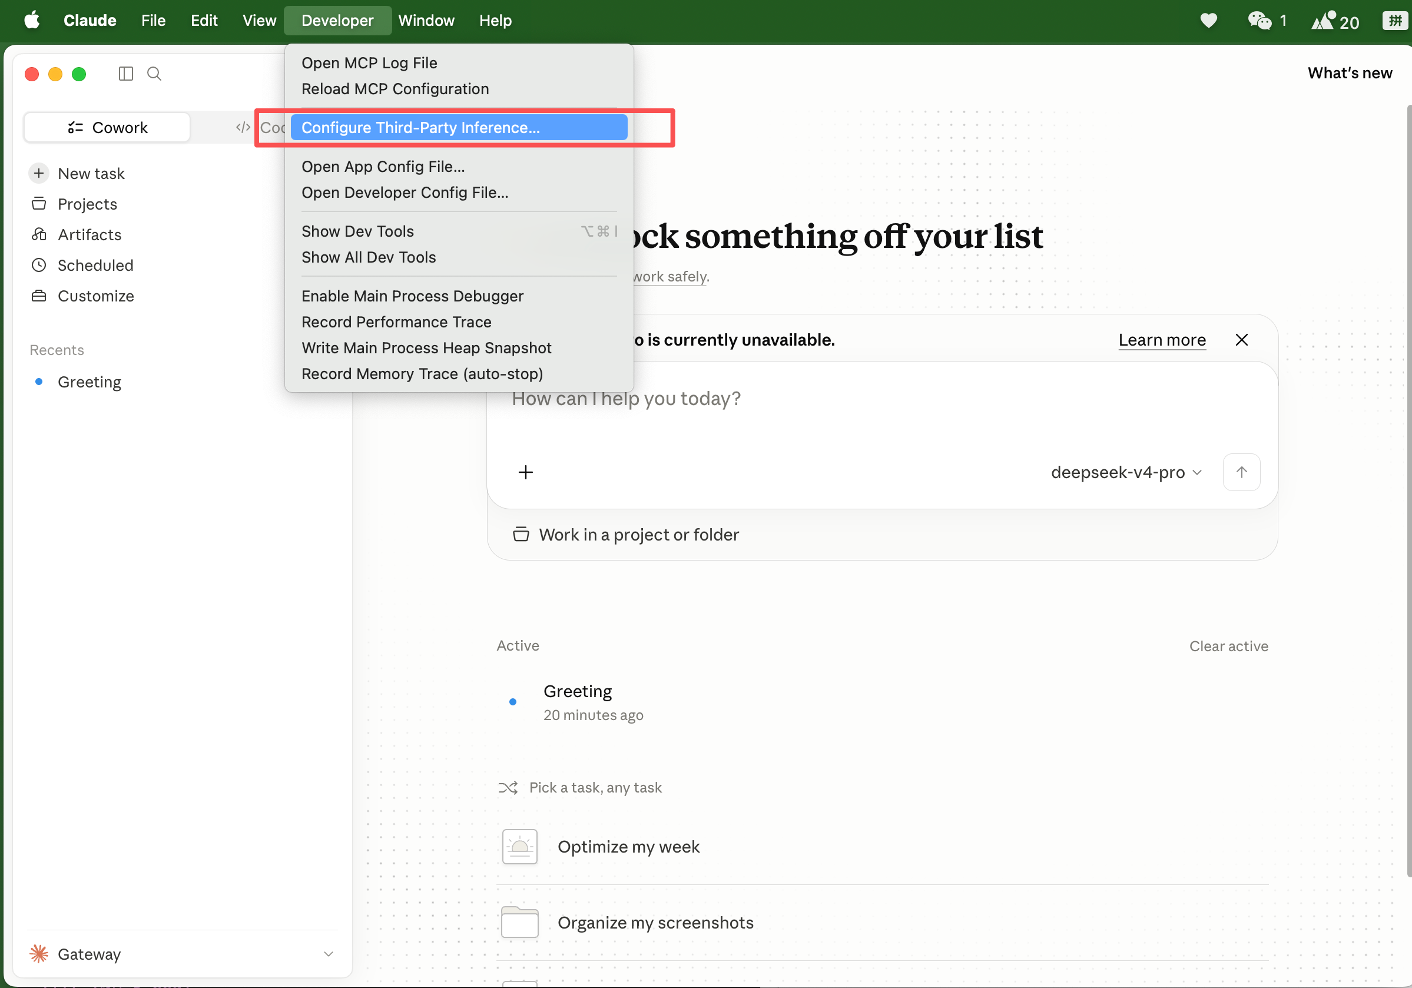
Task: Open the deepseek-v4-pro model dropdown
Action: point(1125,472)
